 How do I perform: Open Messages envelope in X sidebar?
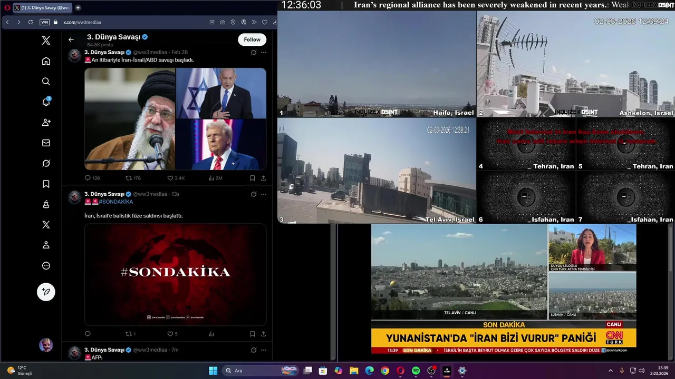coord(46,143)
